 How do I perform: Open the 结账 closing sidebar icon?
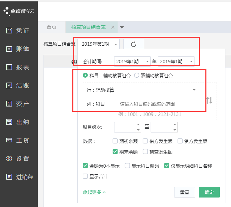(x=9, y=85)
